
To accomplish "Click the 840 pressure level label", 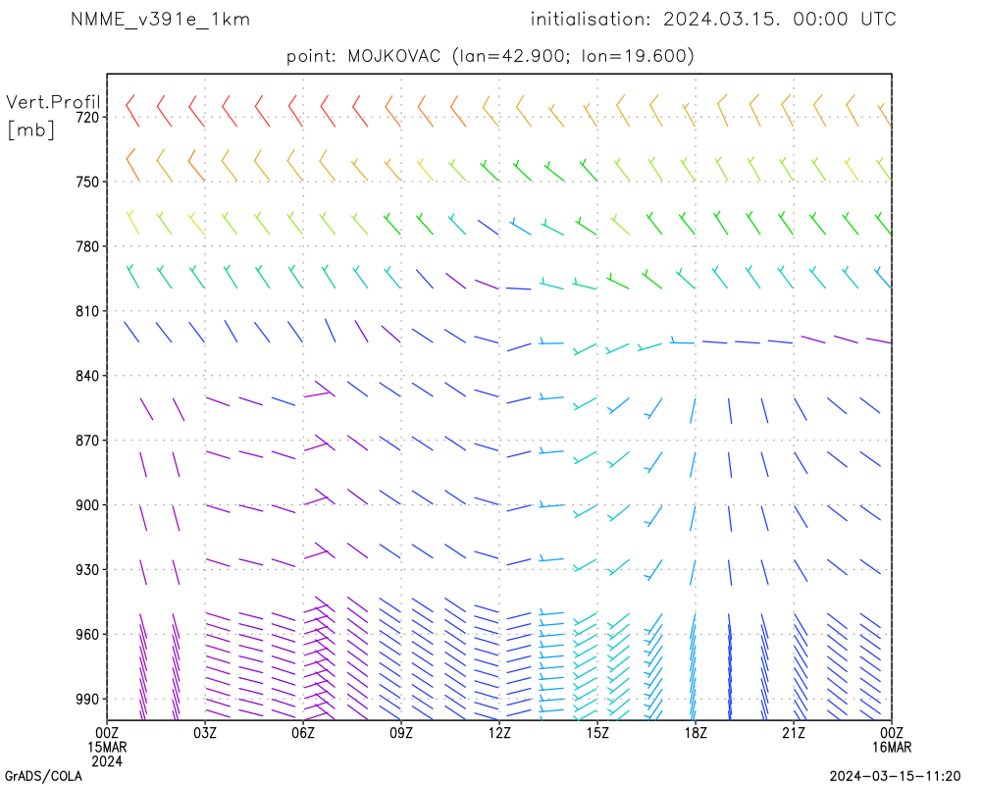I will click(88, 376).
